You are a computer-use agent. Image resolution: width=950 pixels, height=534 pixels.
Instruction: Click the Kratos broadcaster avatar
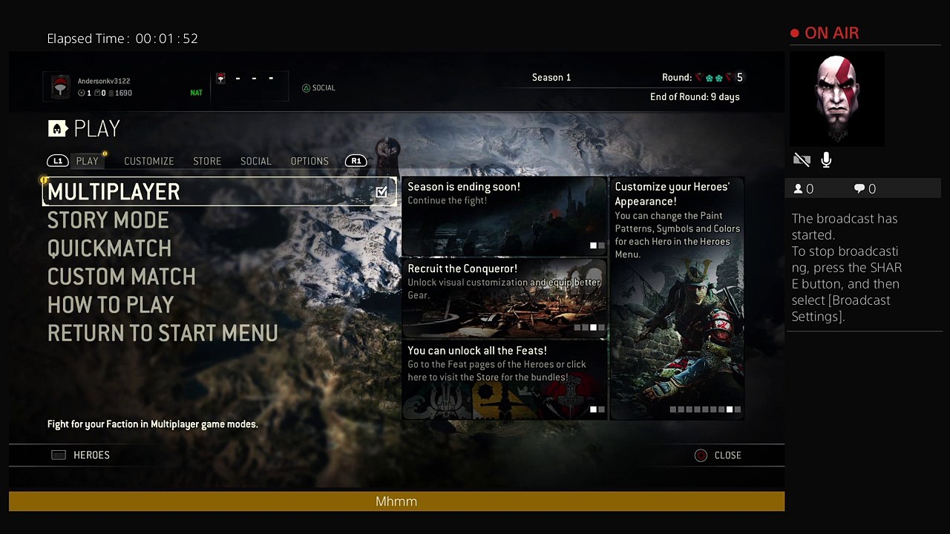coord(836,99)
